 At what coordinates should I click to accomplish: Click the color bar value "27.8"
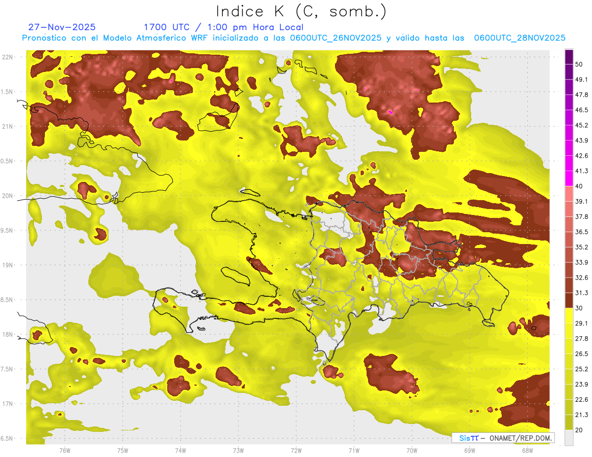[581, 339]
